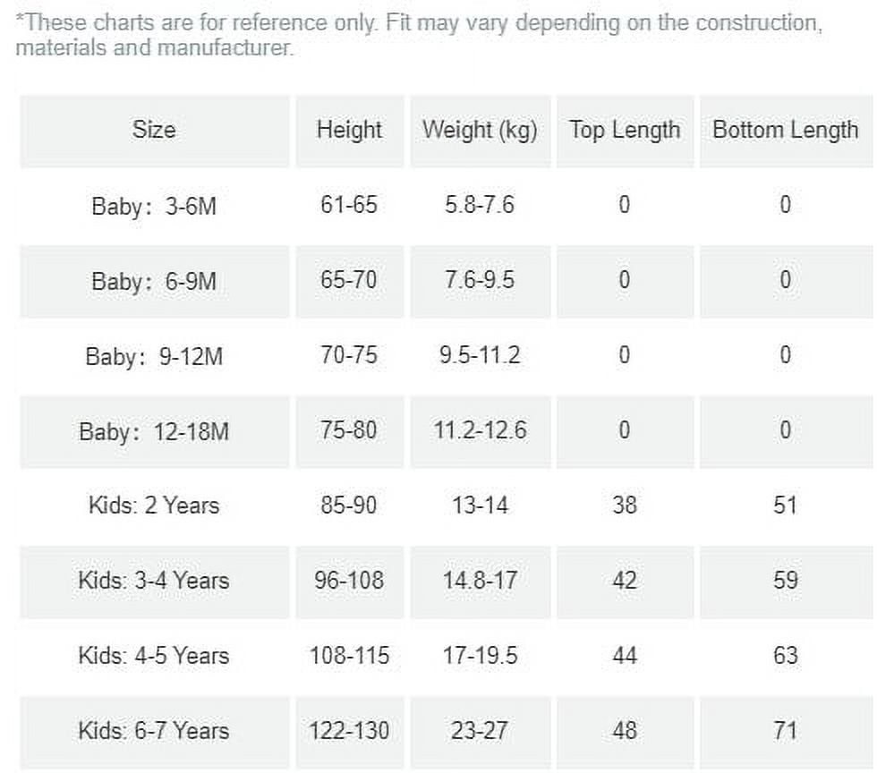Click the Bottom Length header cell
The height and width of the screenshot is (773, 877).
click(x=786, y=131)
